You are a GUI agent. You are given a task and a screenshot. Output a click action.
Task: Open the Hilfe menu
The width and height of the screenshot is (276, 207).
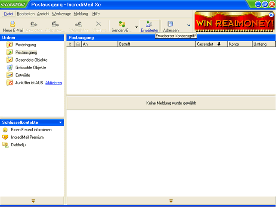coord(96,14)
